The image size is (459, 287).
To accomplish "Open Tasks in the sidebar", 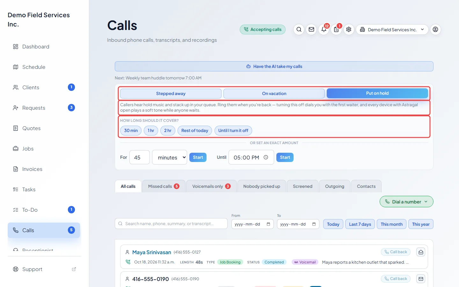I will [44, 189].
